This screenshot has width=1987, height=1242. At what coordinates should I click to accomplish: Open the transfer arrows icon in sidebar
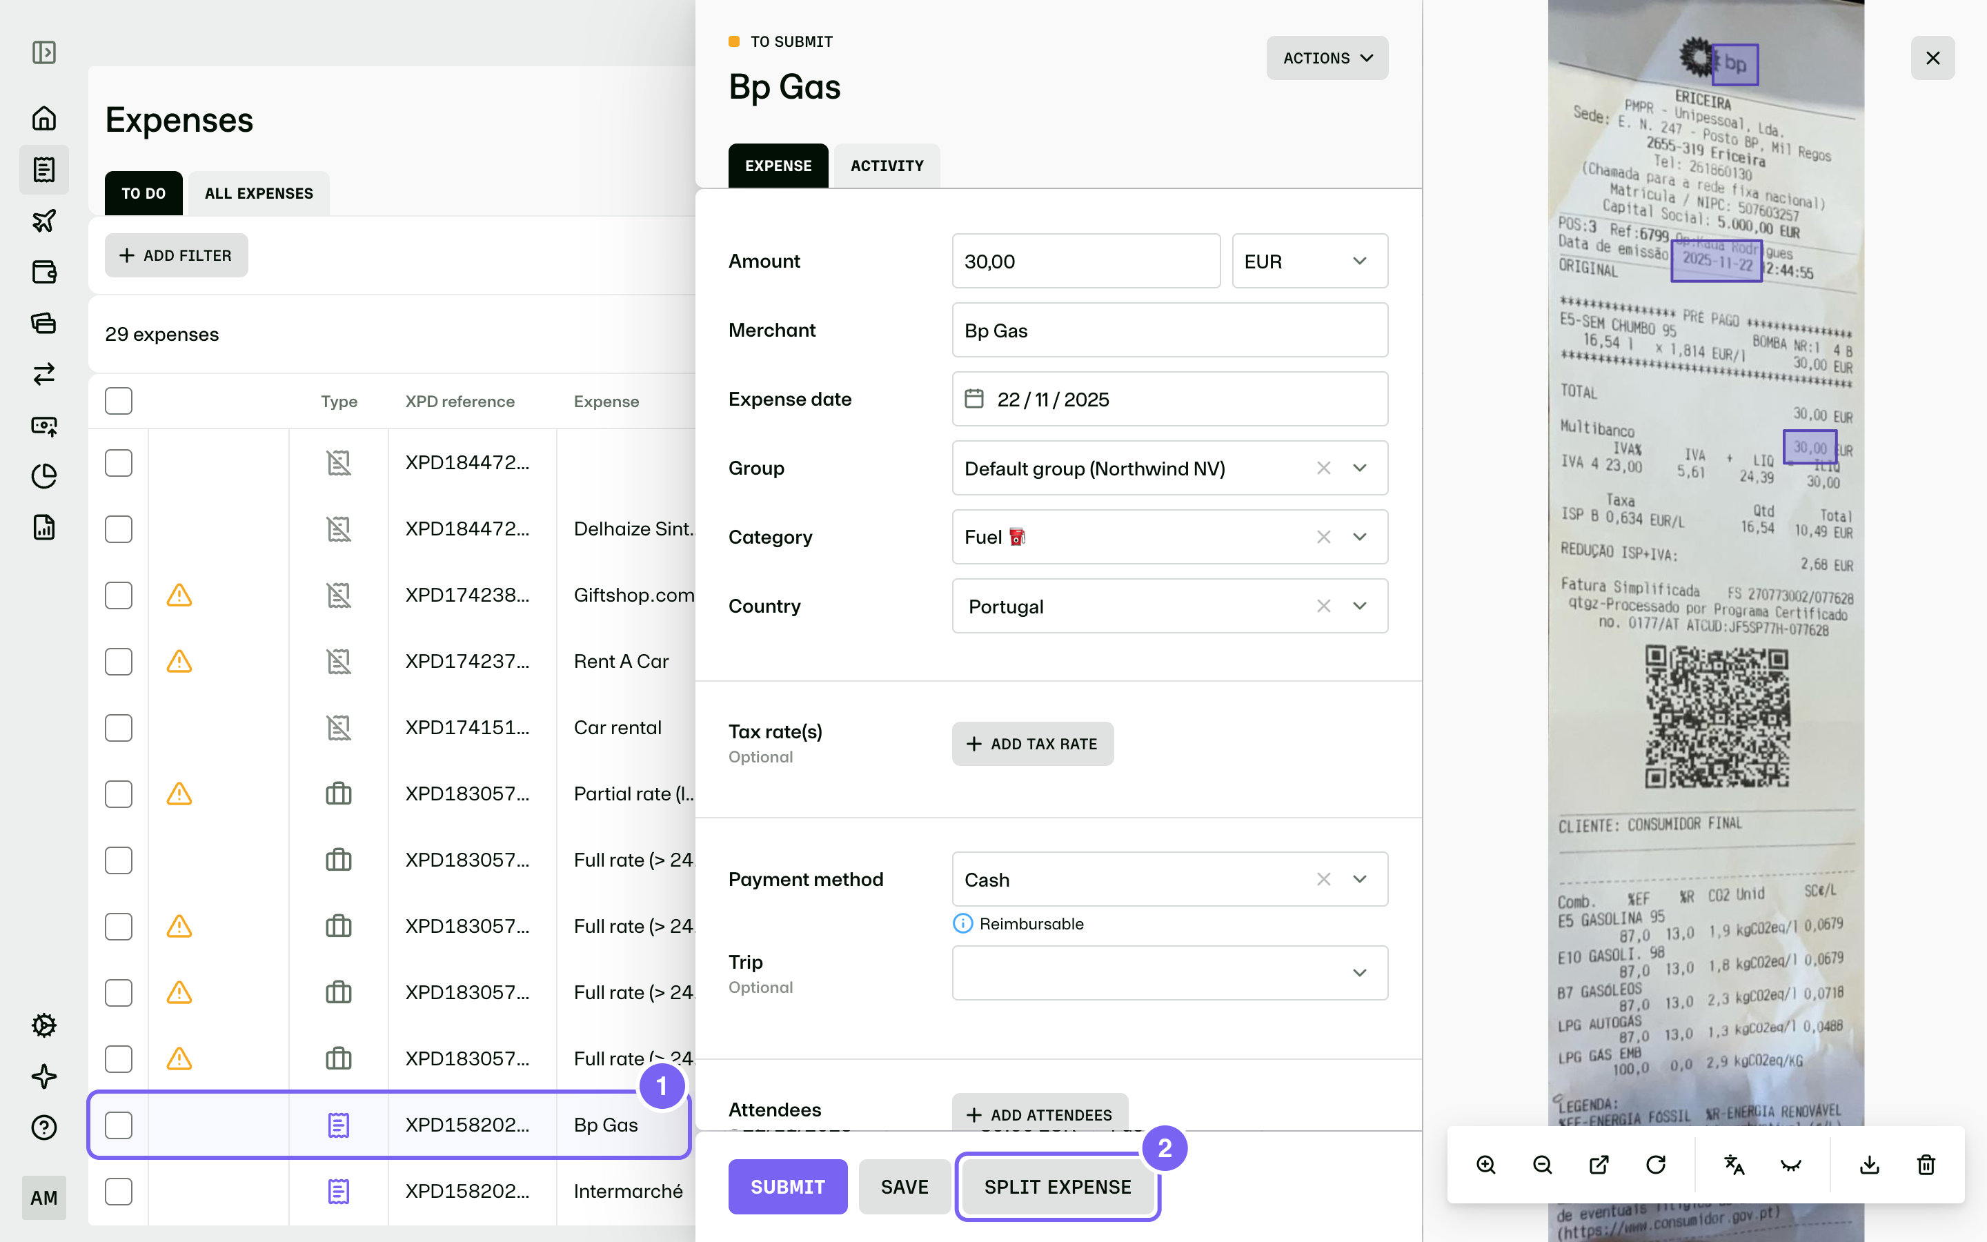tap(43, 374)
